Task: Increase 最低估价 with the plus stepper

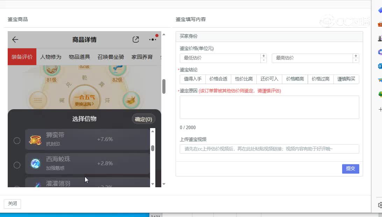Action: 264,56
